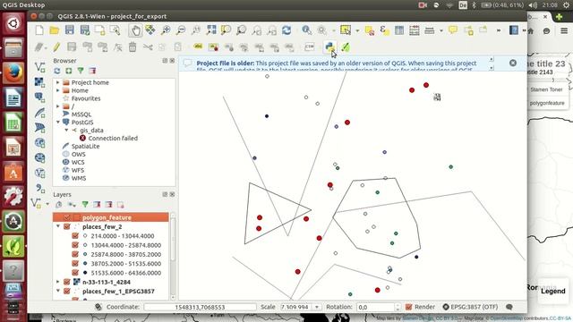Expand the Home folder in Browser
This screenshot has width=573, height=322.
(57, 90)
